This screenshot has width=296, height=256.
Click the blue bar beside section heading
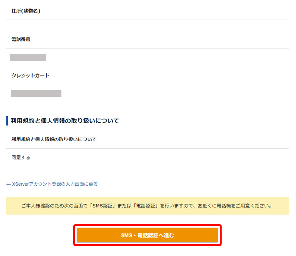point(7,121)
